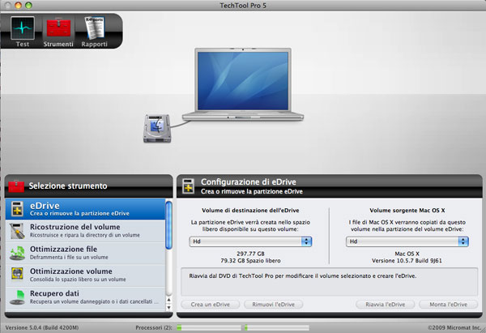Screen dimensions: 486x333
Task: Click the second processor usage bar
Action: tap(276, 327)
